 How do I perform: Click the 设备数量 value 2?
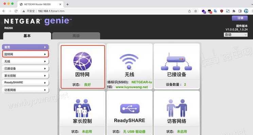click(185, 84)
